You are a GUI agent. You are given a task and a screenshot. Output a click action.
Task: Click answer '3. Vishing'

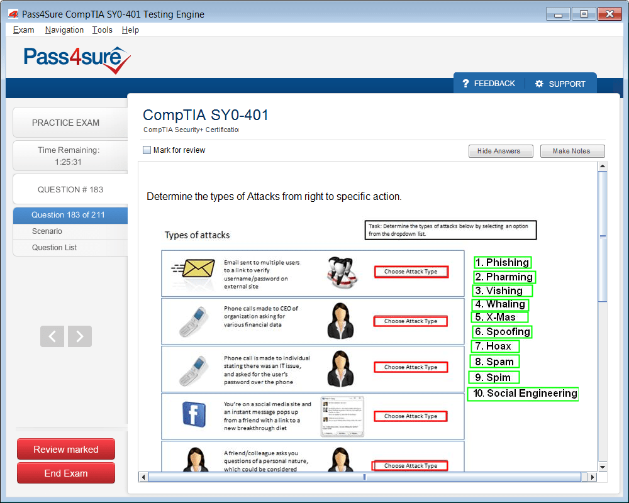(503, 291)
